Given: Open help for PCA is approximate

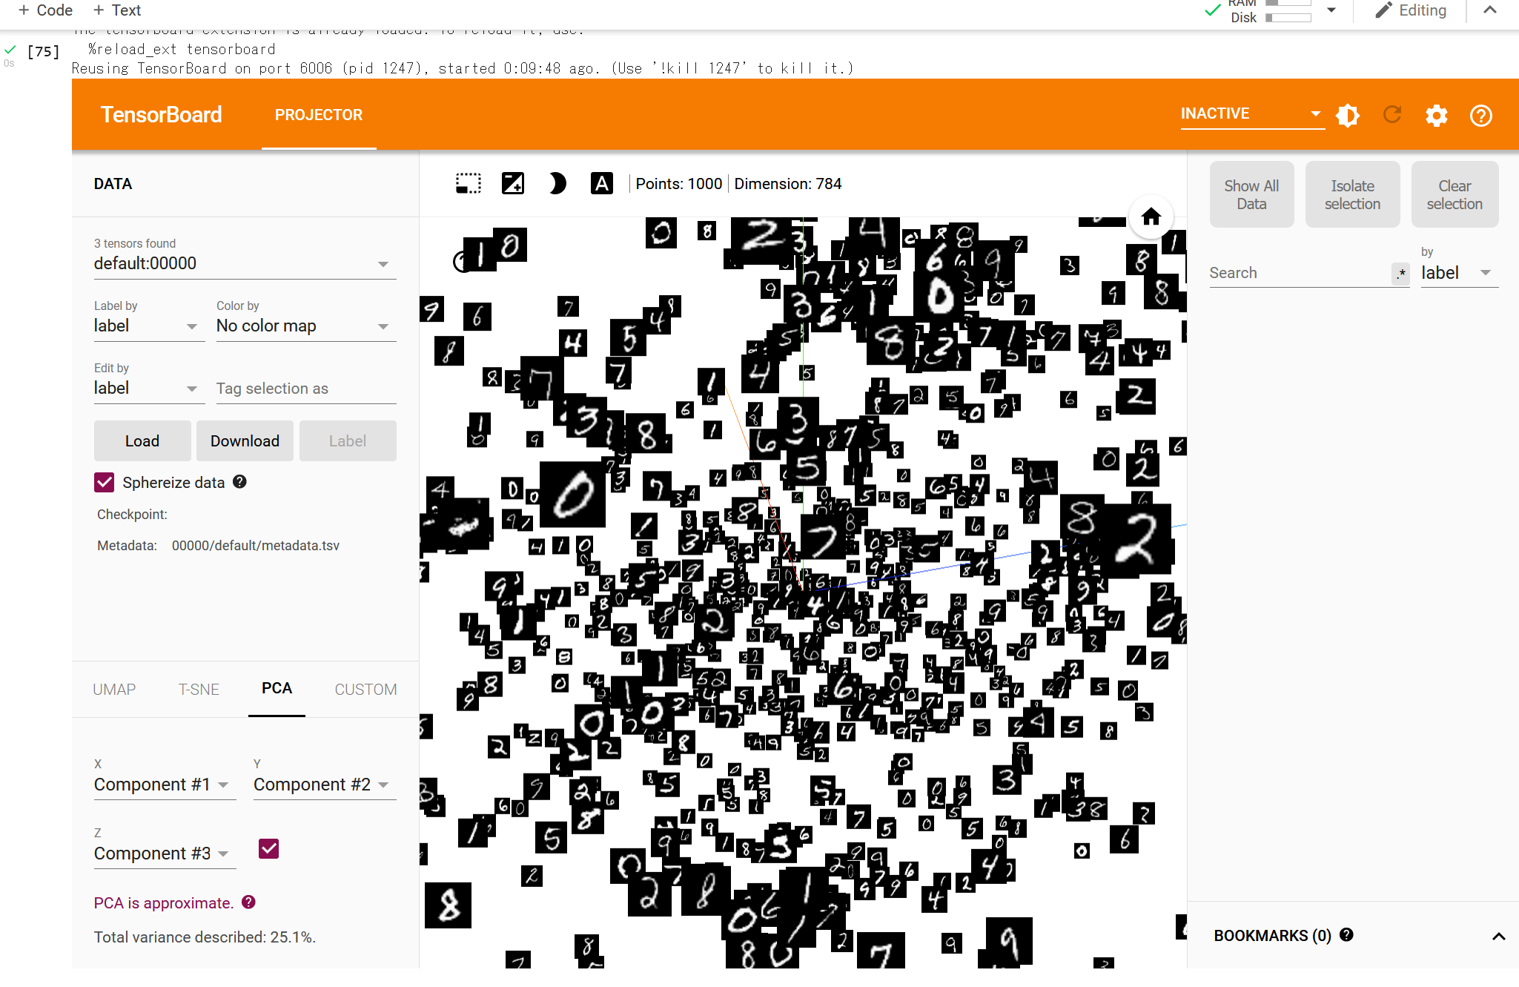Looking at the screenshot, I should coord(248,902).
